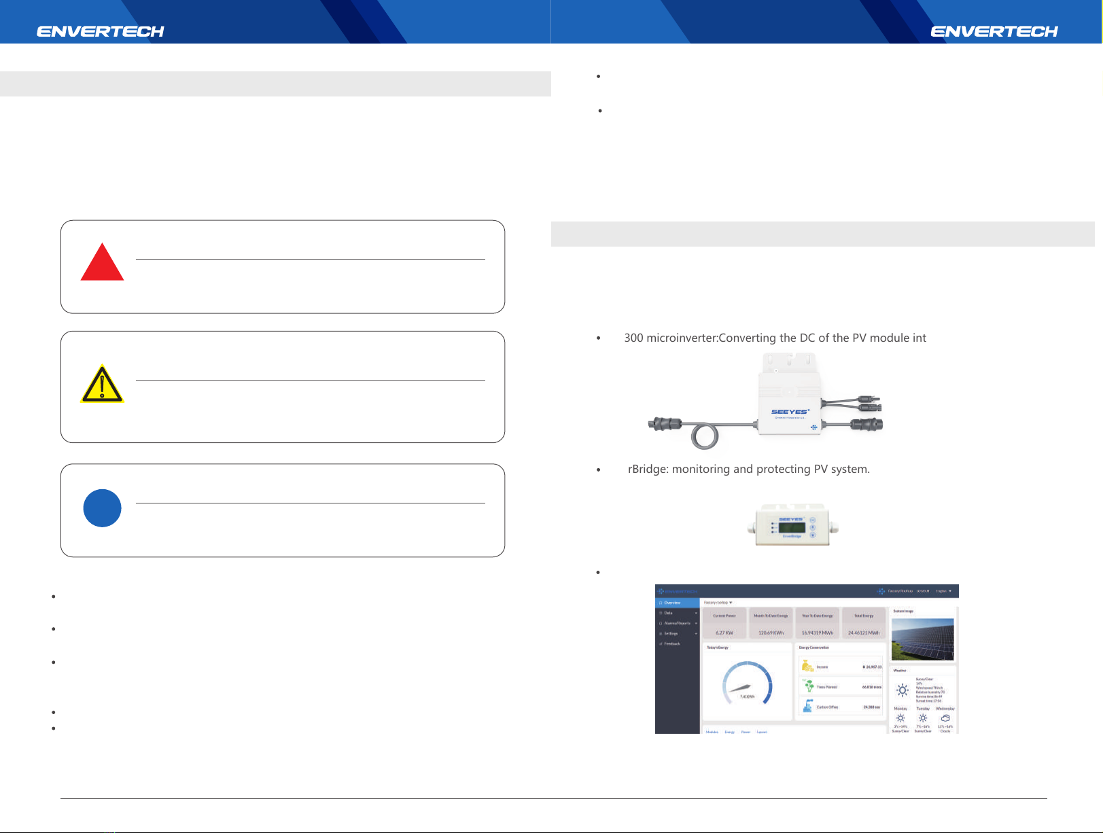Viewport: 1103px width, 833px height.
Task: Click the ENVERTECH logo at top left
Action: [x=101, y=31]
